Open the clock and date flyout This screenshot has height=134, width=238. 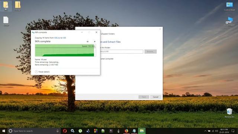(224, 131)
